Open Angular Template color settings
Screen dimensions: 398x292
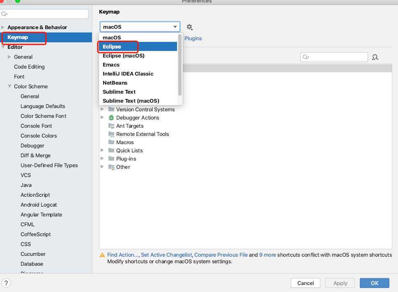[41, 215]
